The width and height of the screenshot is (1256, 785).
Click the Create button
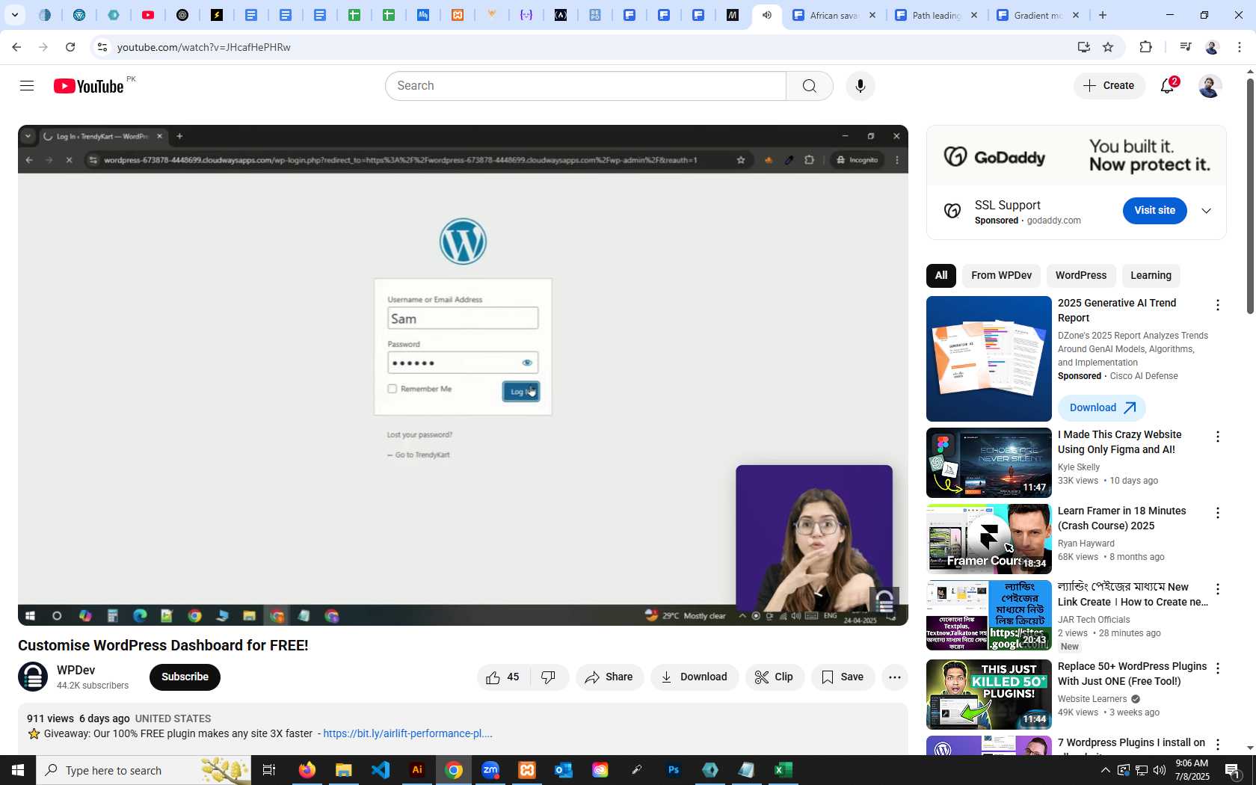pyautogui.click(x=1109, y=86)
